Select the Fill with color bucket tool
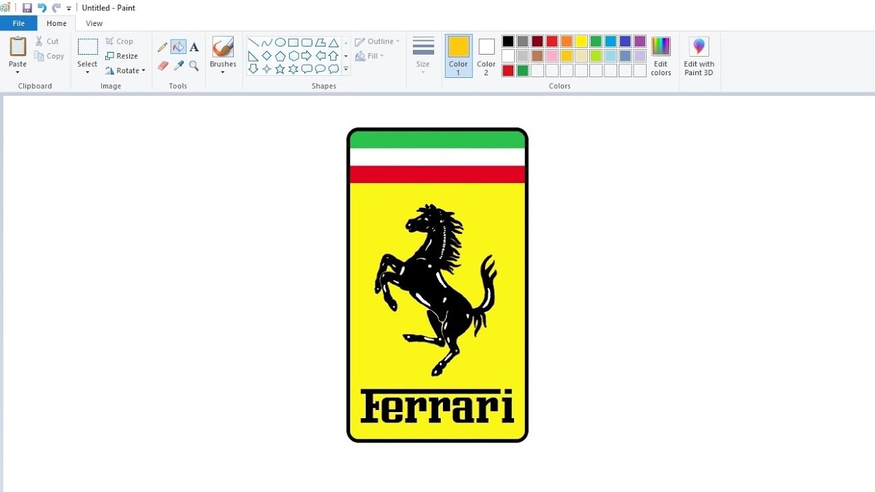This screenshot has width=875, height=492. [x=178, y=47]
